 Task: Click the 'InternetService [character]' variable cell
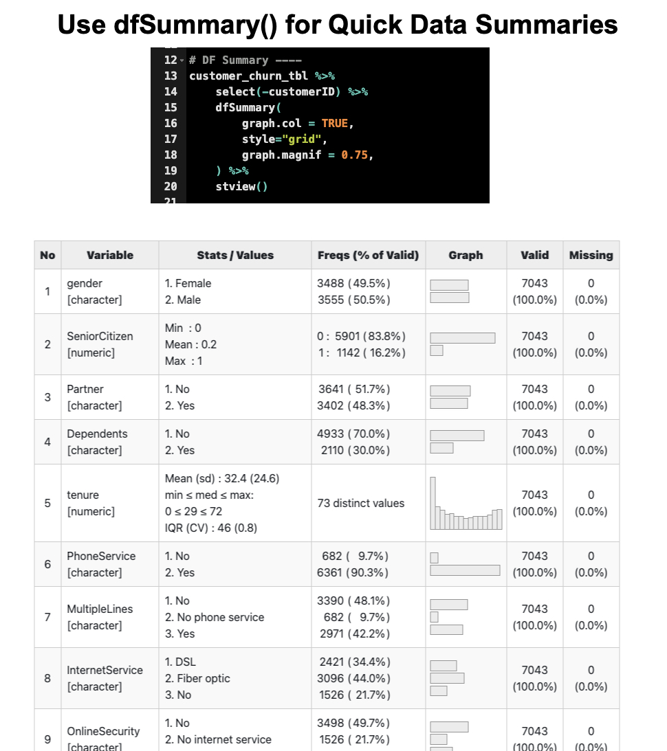[x=110, y=679]
